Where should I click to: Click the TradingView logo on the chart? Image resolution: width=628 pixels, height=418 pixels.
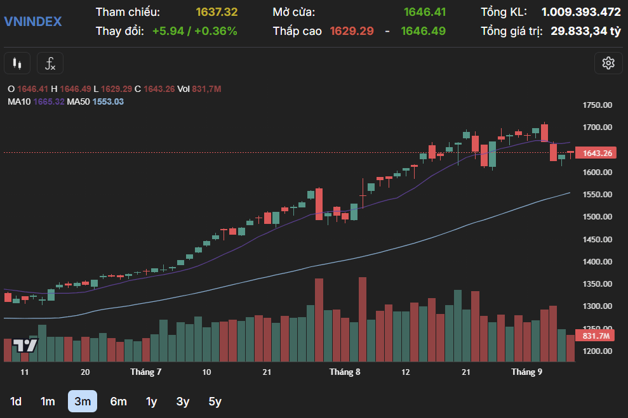pos(25,345)
